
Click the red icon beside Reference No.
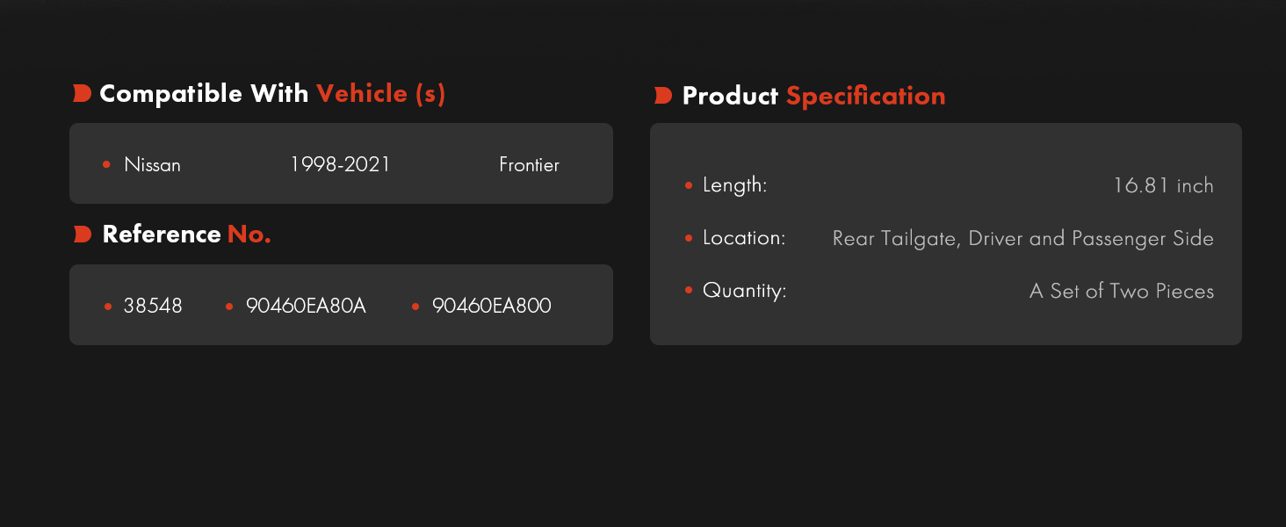(x=82, y=235)
